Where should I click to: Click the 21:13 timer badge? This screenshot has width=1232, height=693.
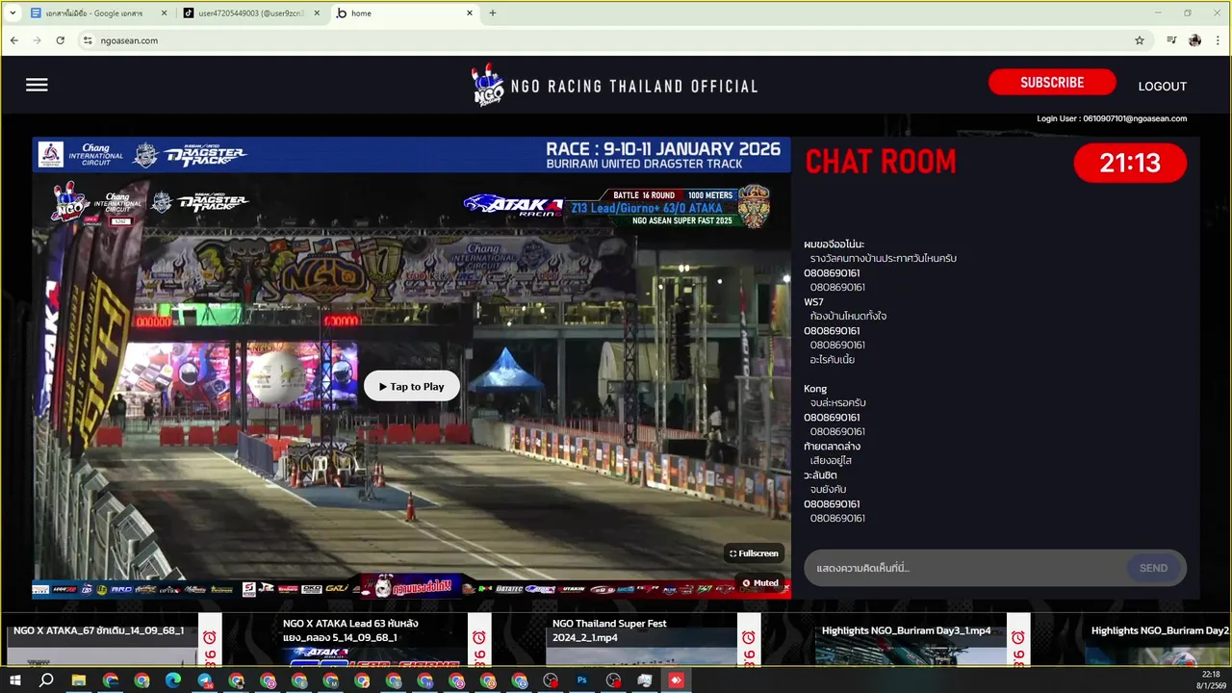coord(1130,163)
